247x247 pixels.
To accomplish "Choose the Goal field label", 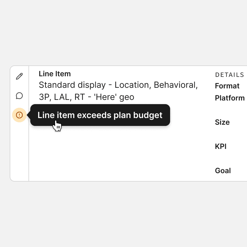I will (x=223, y=171).
